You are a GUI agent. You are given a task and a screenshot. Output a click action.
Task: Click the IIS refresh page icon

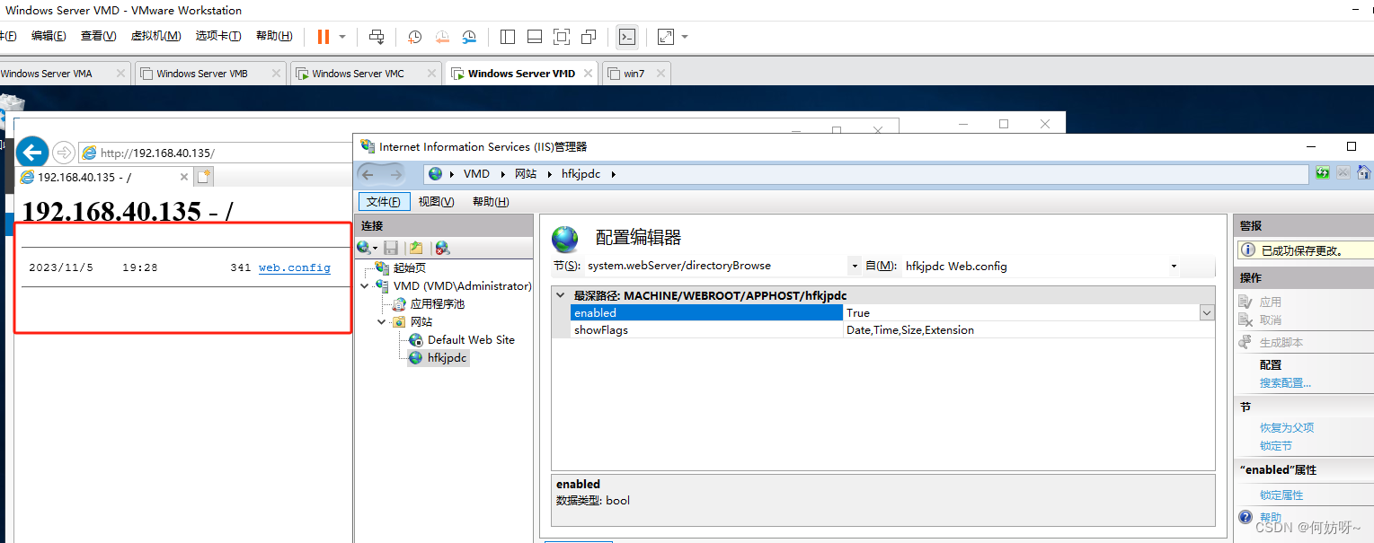pos(1322,173)
